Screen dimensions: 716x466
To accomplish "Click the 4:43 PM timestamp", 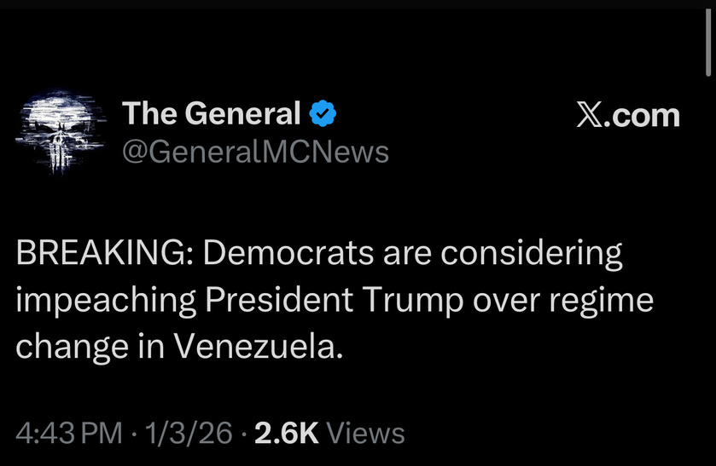I will [x=69, y=433].
